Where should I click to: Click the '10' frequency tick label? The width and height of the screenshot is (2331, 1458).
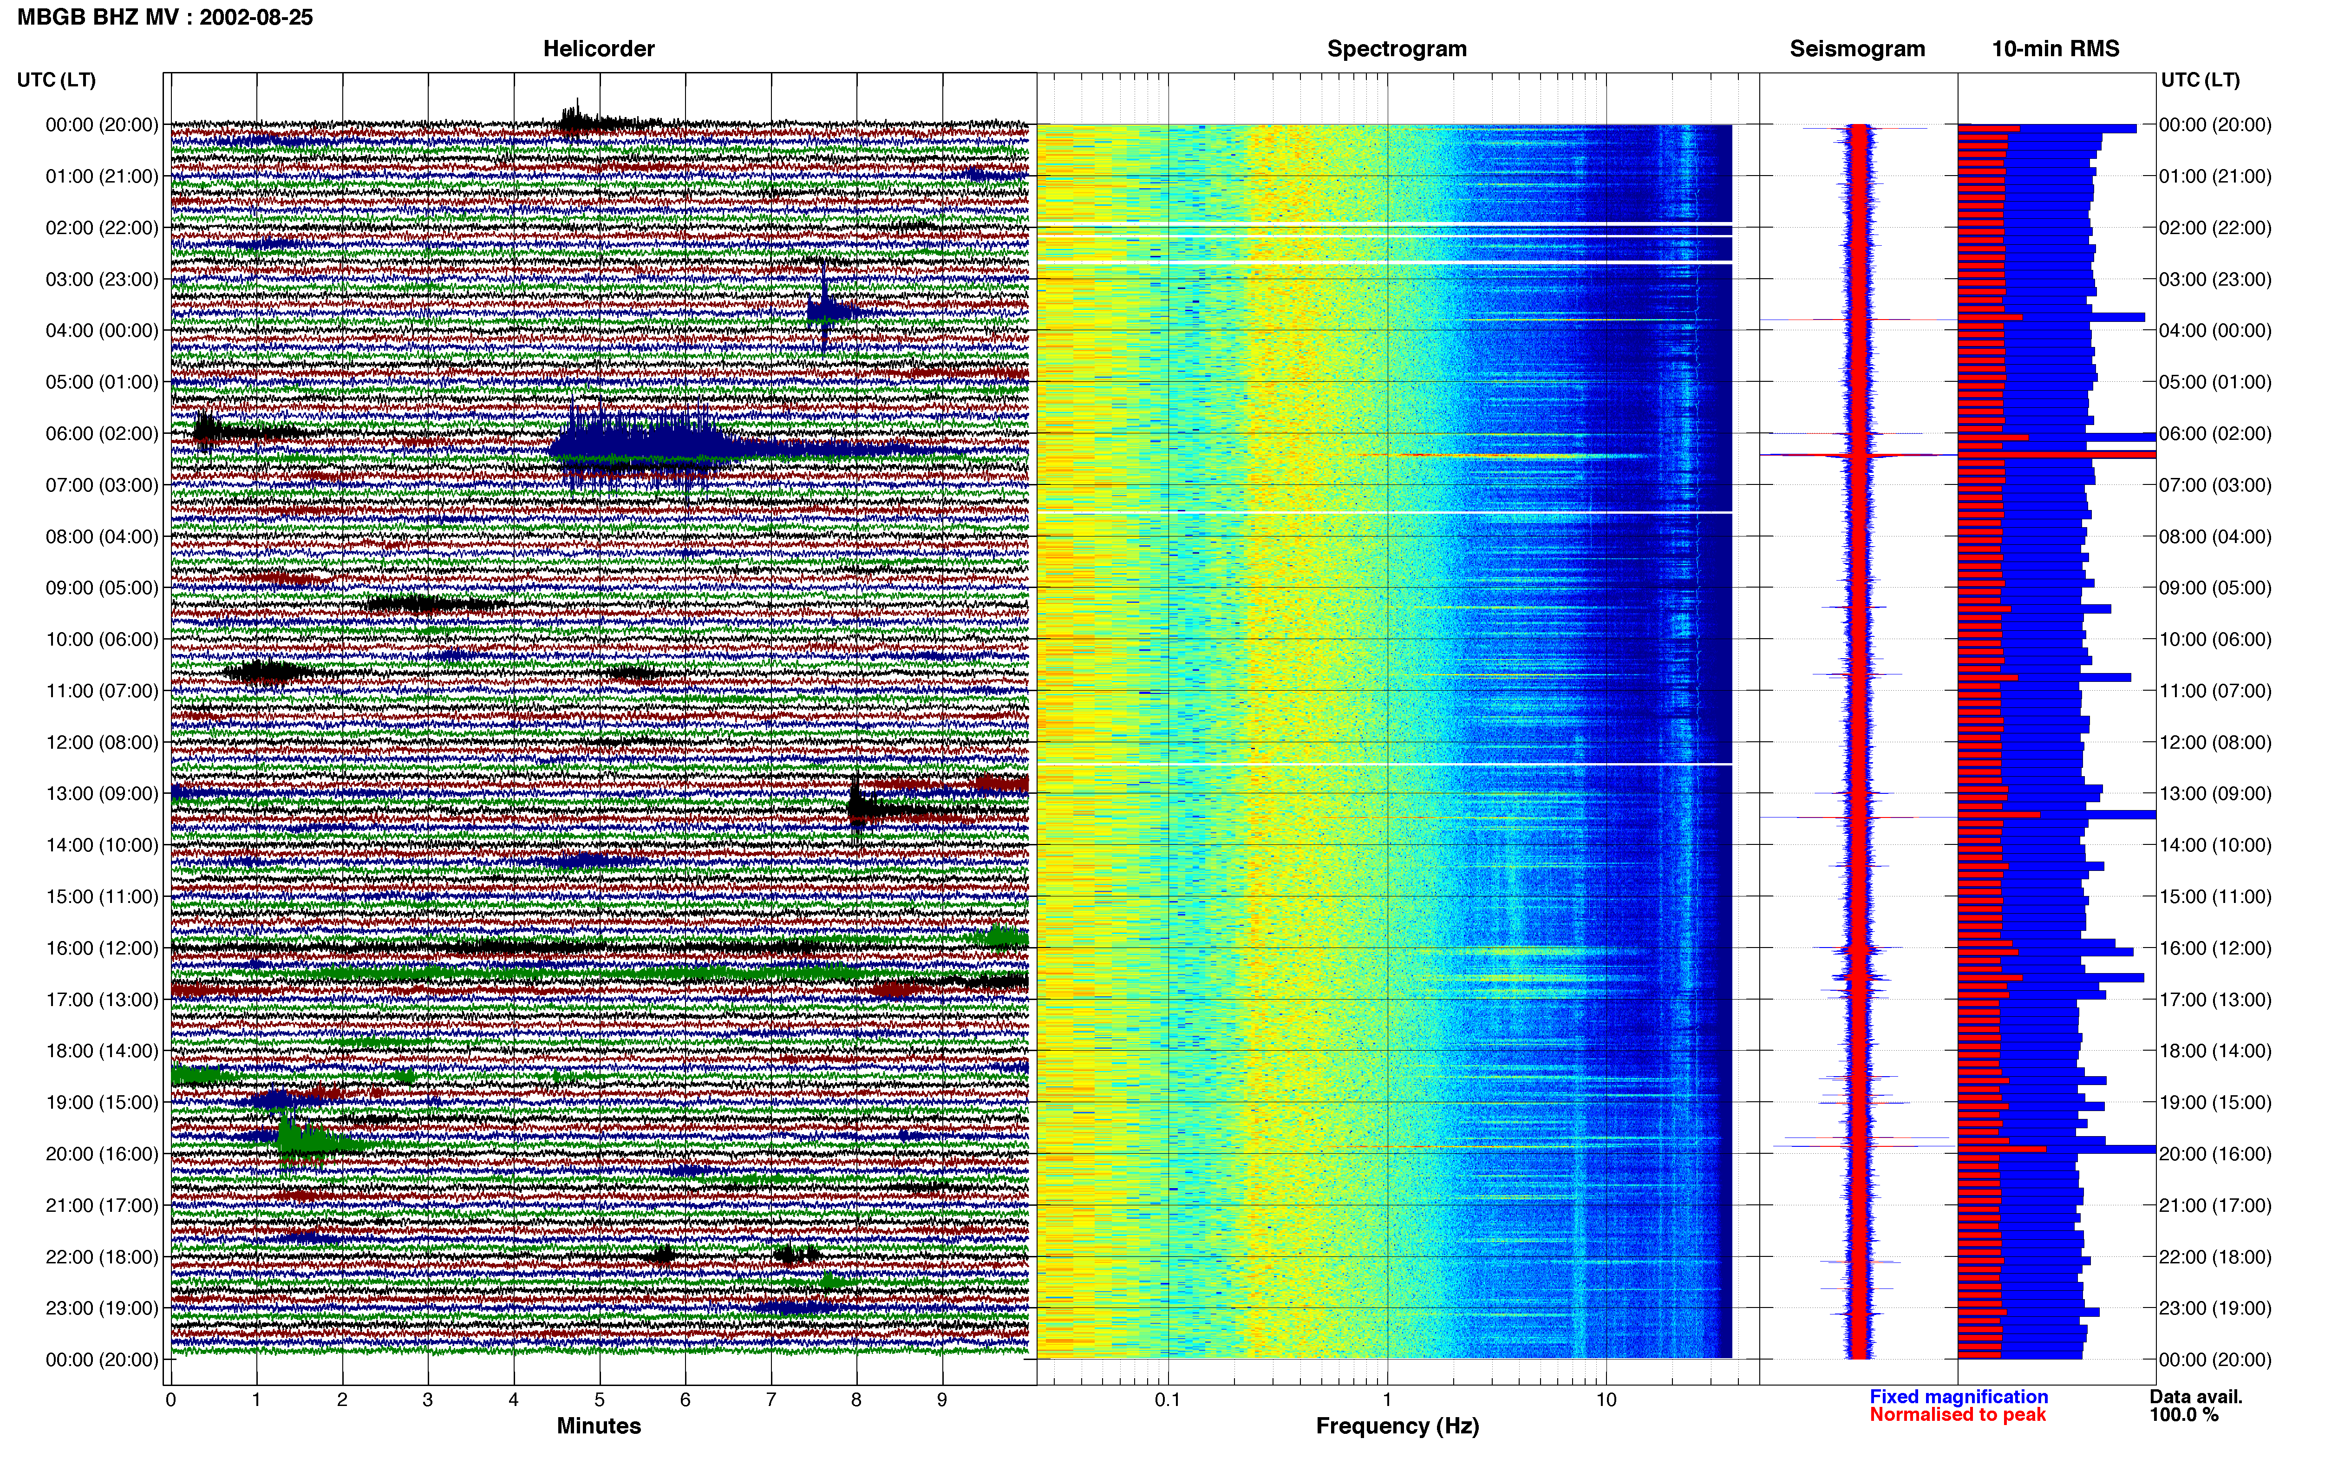(x=1606, y=1399)
